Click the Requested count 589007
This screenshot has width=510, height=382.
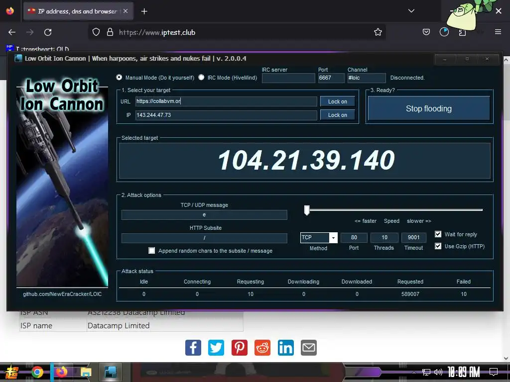[410, 294]
